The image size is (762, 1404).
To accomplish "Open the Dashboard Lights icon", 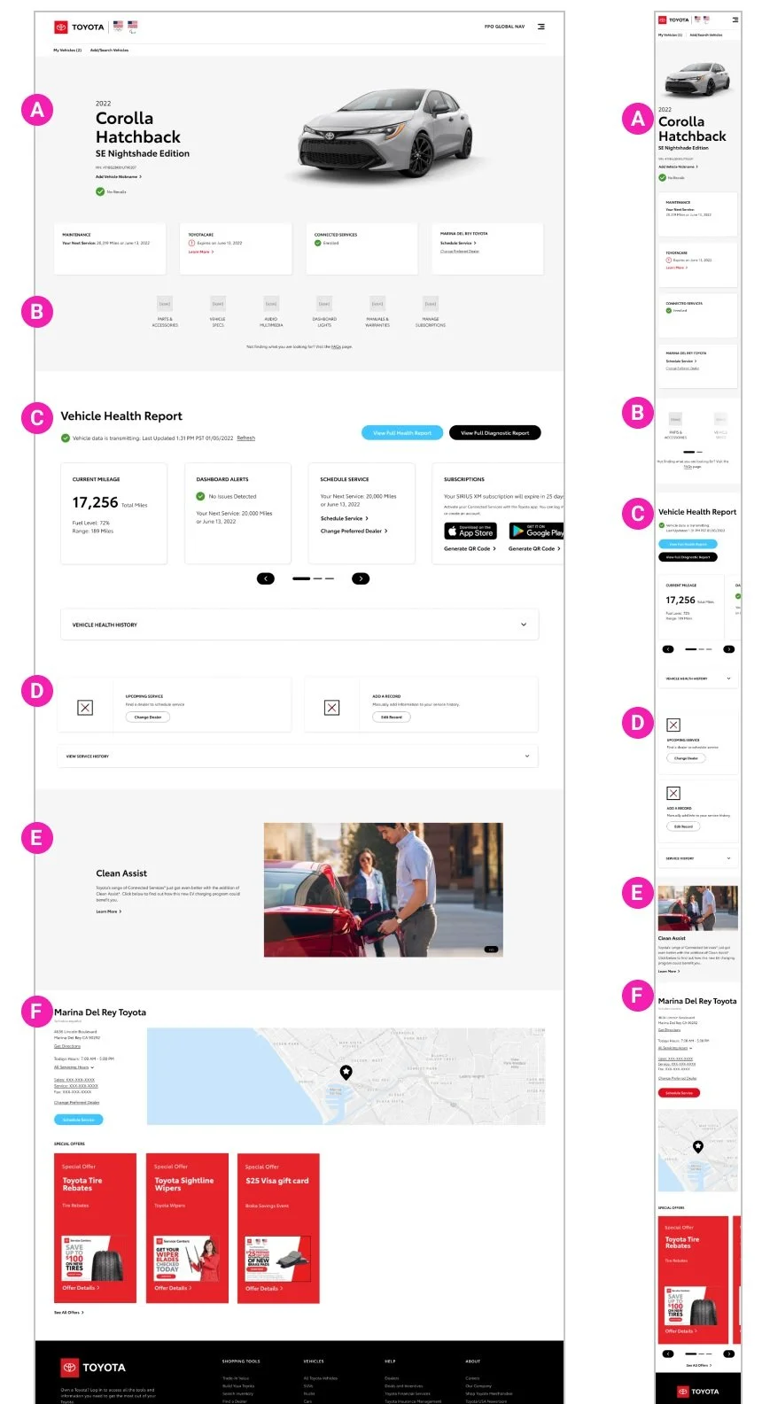I will pyautogui.click(x=324, y=304).
